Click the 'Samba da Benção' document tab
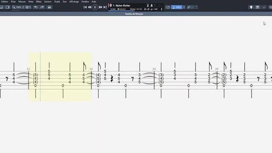272x153 pixels. [134, 14]
